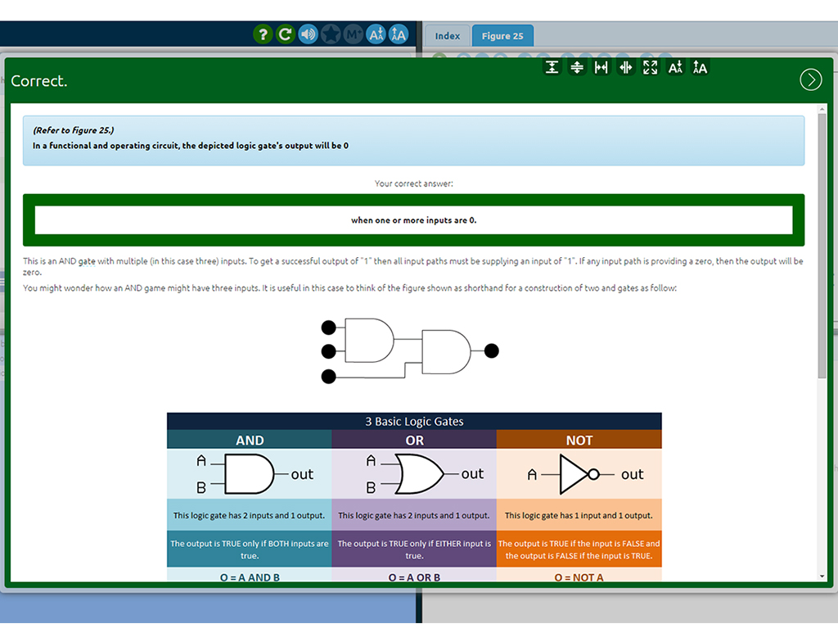Click 'The output is TRUE only if BOTH inputs' cell

[250, 549]
